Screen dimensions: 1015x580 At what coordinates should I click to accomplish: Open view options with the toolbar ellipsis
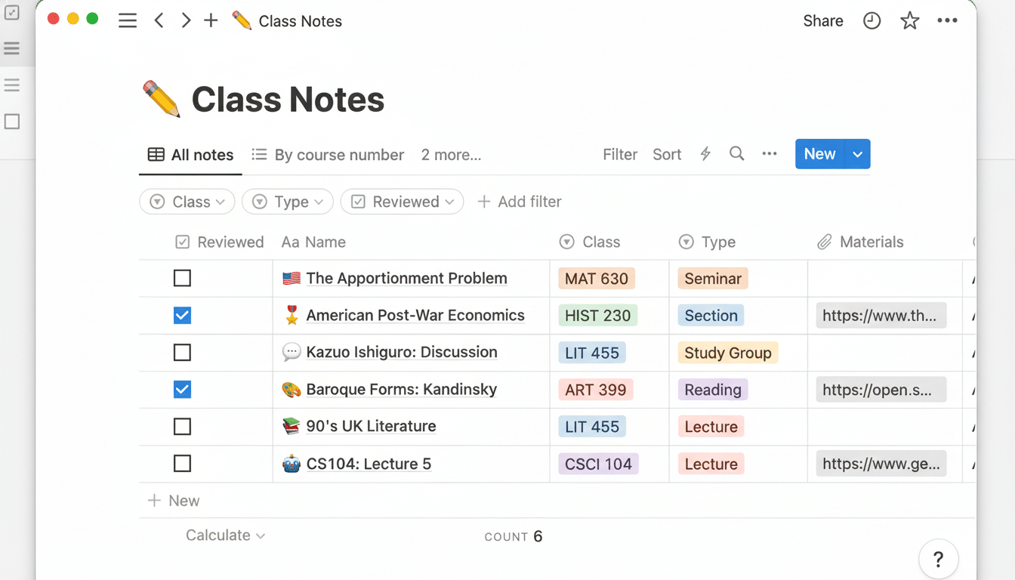click(x=770, y=154)
